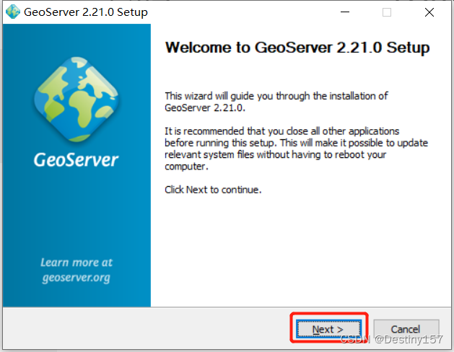Cancel the GeoServer installation
The image size is (454, 352).
[406, 329]
